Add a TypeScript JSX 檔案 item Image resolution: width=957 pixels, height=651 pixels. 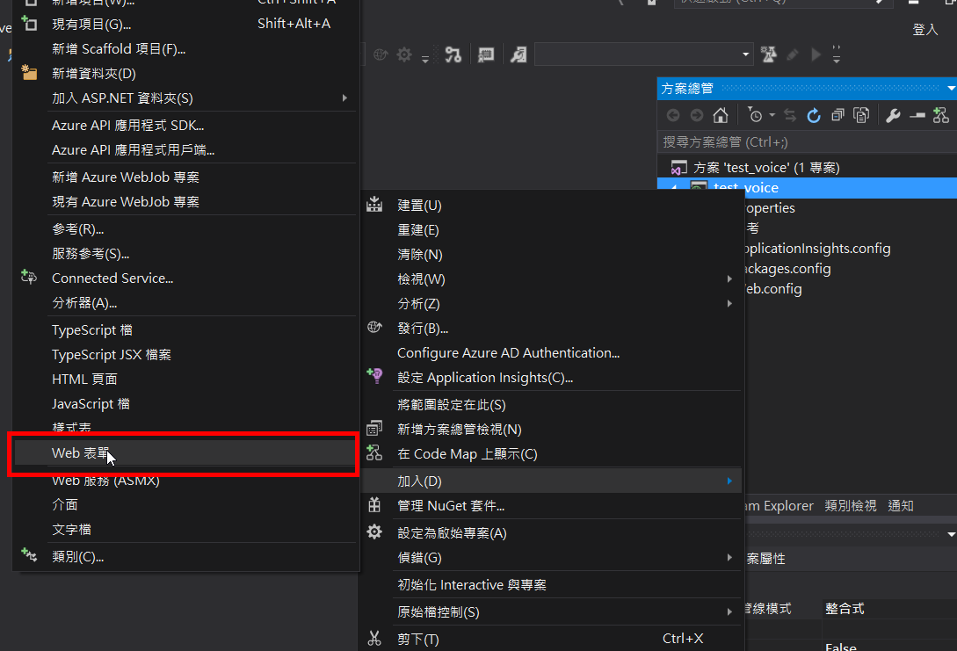pos(183,354)
